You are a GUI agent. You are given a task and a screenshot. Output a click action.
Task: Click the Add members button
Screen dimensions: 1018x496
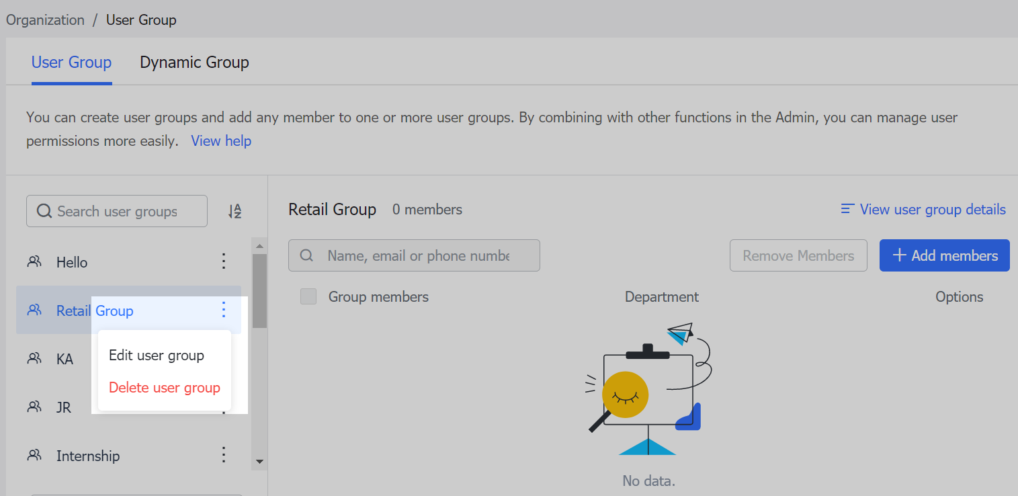[x=944, y=255]
